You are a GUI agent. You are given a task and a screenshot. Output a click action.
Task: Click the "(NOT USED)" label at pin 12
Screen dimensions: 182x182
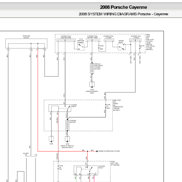click(x=140, y=60)
